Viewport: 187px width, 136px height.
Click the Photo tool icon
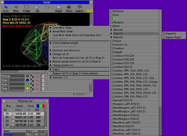click(69, 7)
